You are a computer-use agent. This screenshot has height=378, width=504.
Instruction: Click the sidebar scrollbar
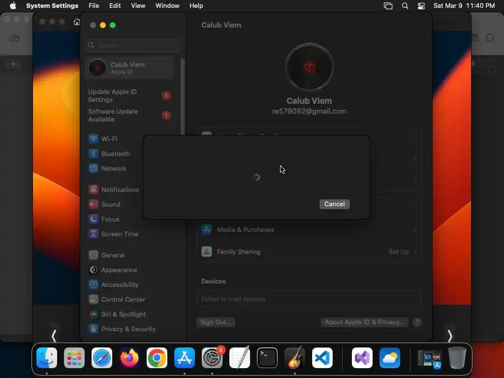pyautogui.click(x=183, y=96)
